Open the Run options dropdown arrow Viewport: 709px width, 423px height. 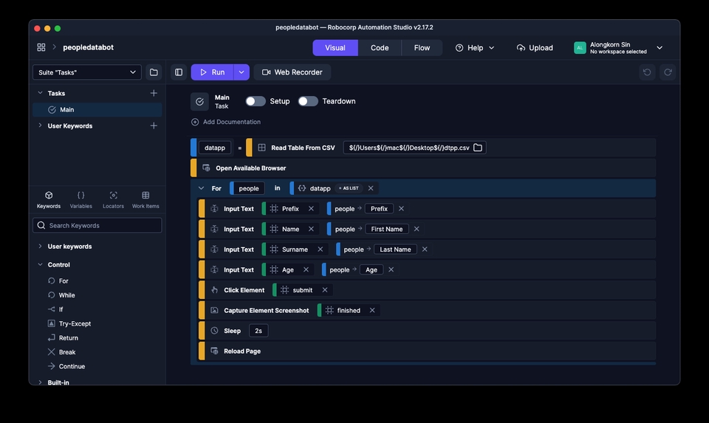click(x=242, y=72)
